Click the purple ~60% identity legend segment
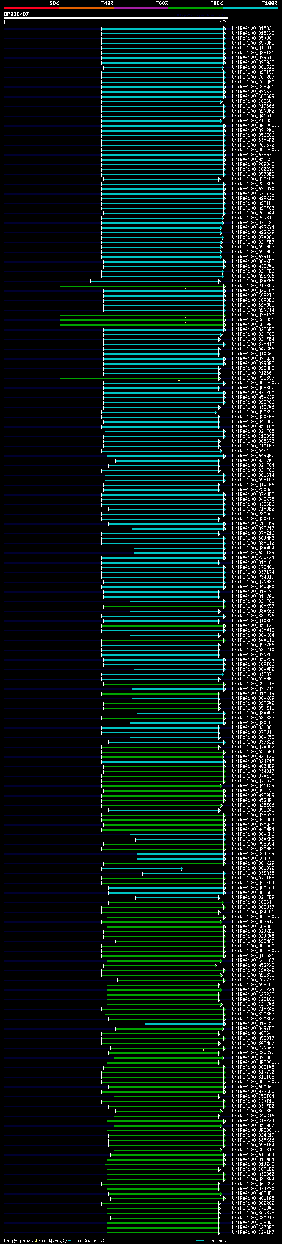282x1244 pixels. tap(141, 8)
